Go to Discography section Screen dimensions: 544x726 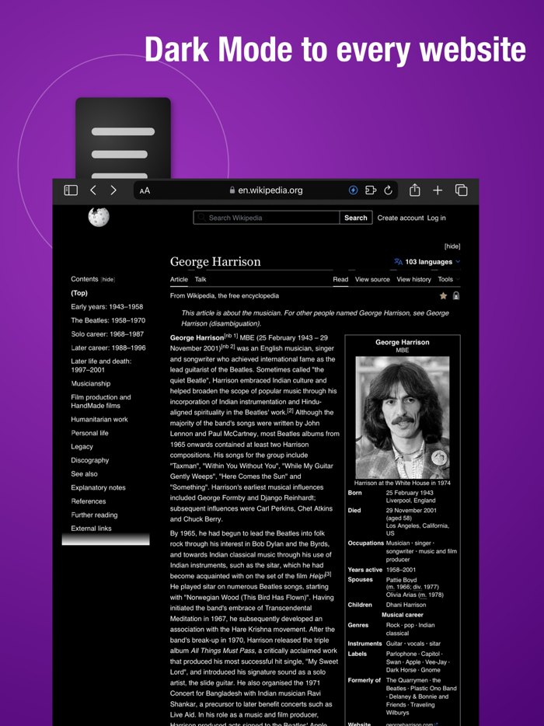(x=90, y=460)
